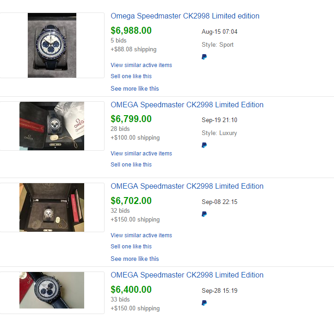
Task: Click PayPal icon on $6,799.00 listing
Action: tap(204, 145)
